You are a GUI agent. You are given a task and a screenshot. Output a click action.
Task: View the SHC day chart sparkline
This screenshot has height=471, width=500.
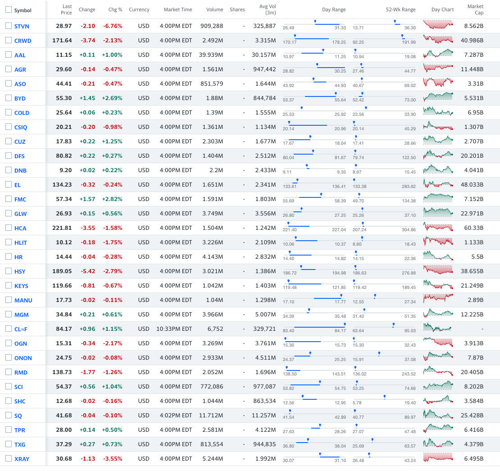[x=438, y=399]
